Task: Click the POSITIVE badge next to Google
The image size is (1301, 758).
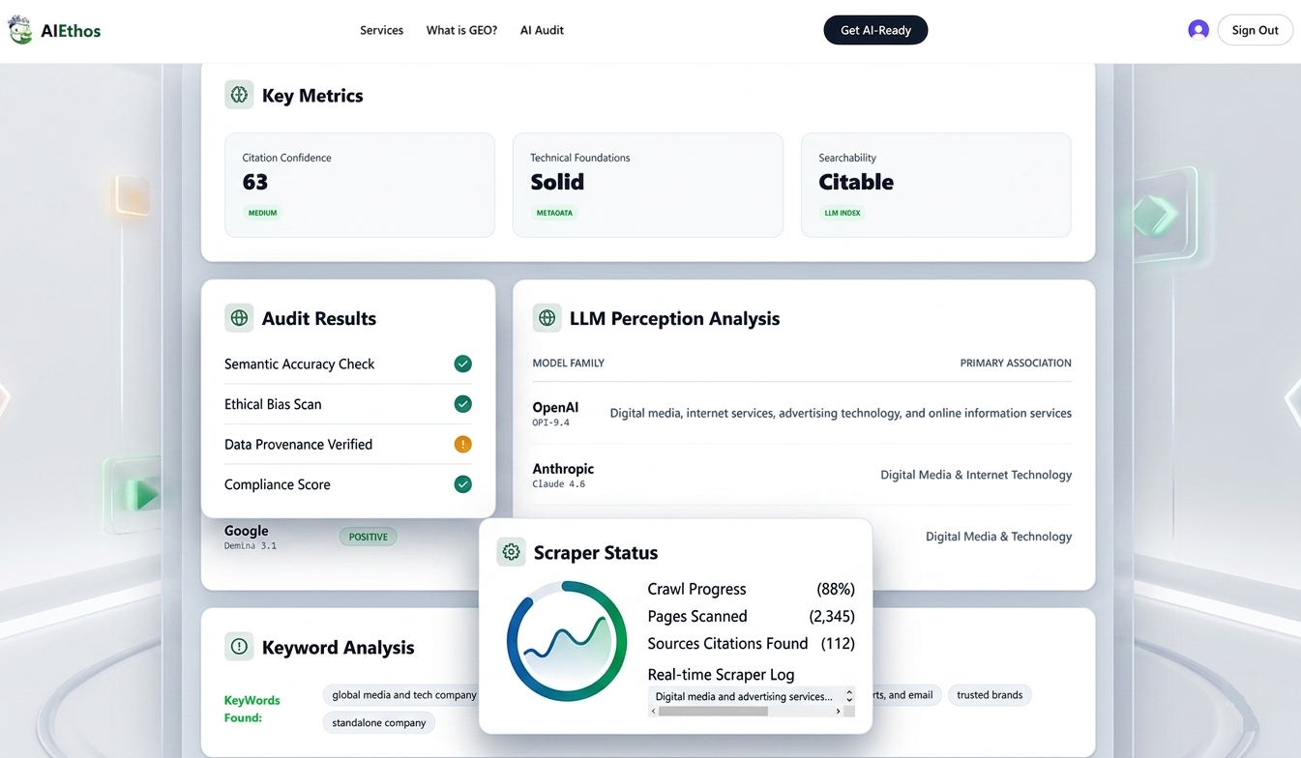Action: tap(368, 537)
